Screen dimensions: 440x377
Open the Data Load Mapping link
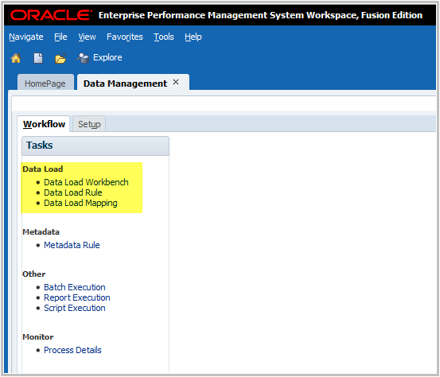tap(80, 203)
